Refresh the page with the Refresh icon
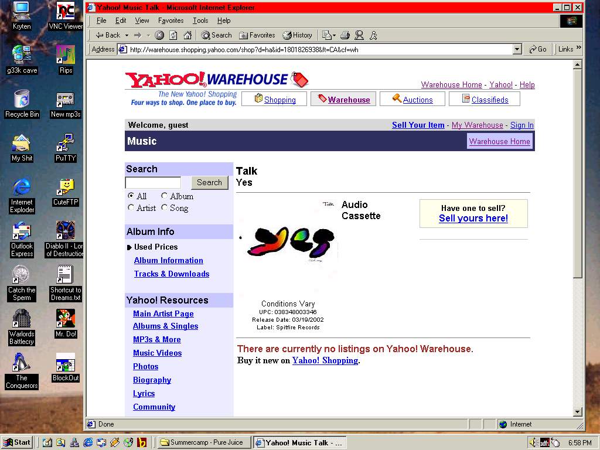This screenshot has height=450, width=600. [x=173, y=35]
